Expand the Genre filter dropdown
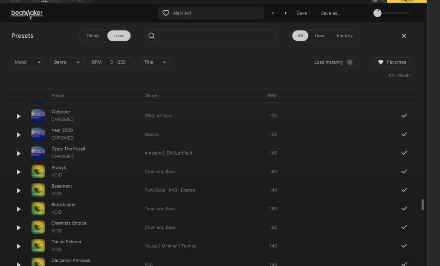This screenshot has width=440, height=266. (67, 63)
